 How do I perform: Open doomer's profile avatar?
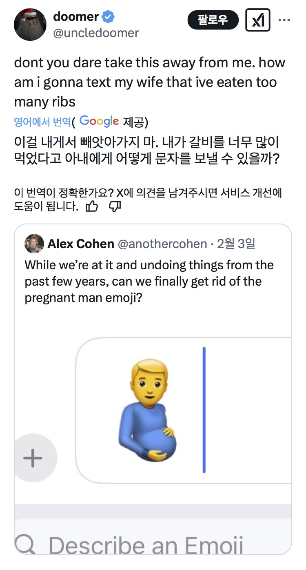pyautogui.click(x=30, y=24)
